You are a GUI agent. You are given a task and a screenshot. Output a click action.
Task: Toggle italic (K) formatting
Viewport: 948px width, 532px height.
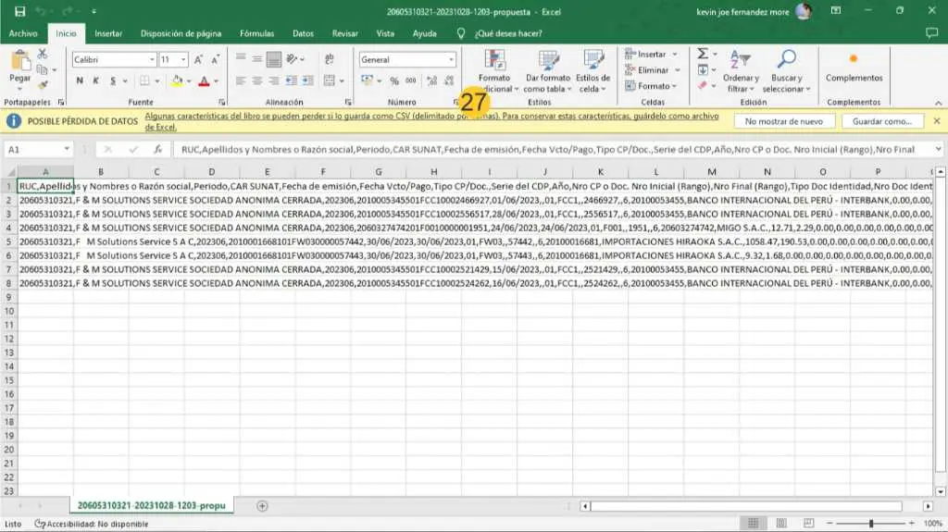96,80
